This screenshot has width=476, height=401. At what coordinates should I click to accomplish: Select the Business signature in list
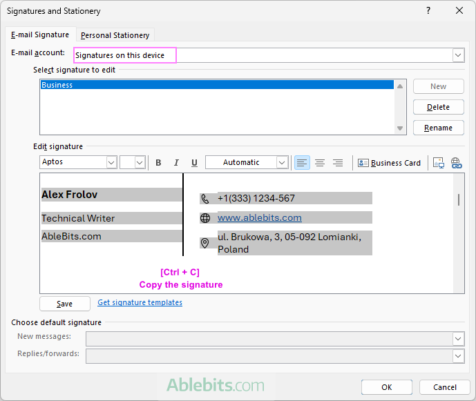point(217,85)
